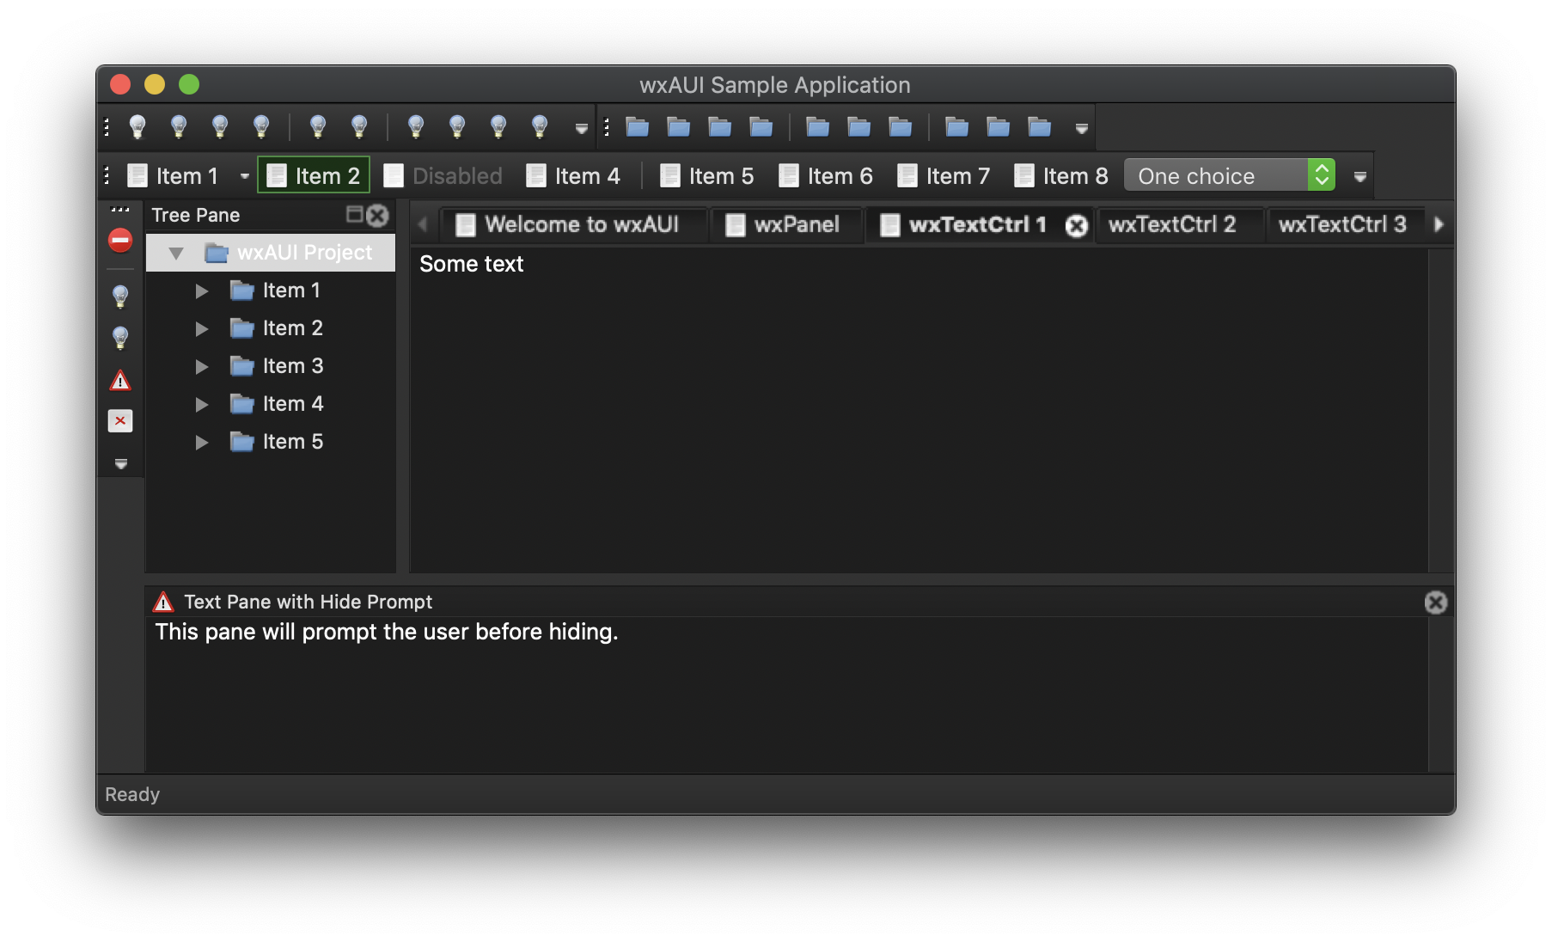Click the red minus icon in the left sidebar
Screen dimensions: 1552x942
(x=119, y=241)
